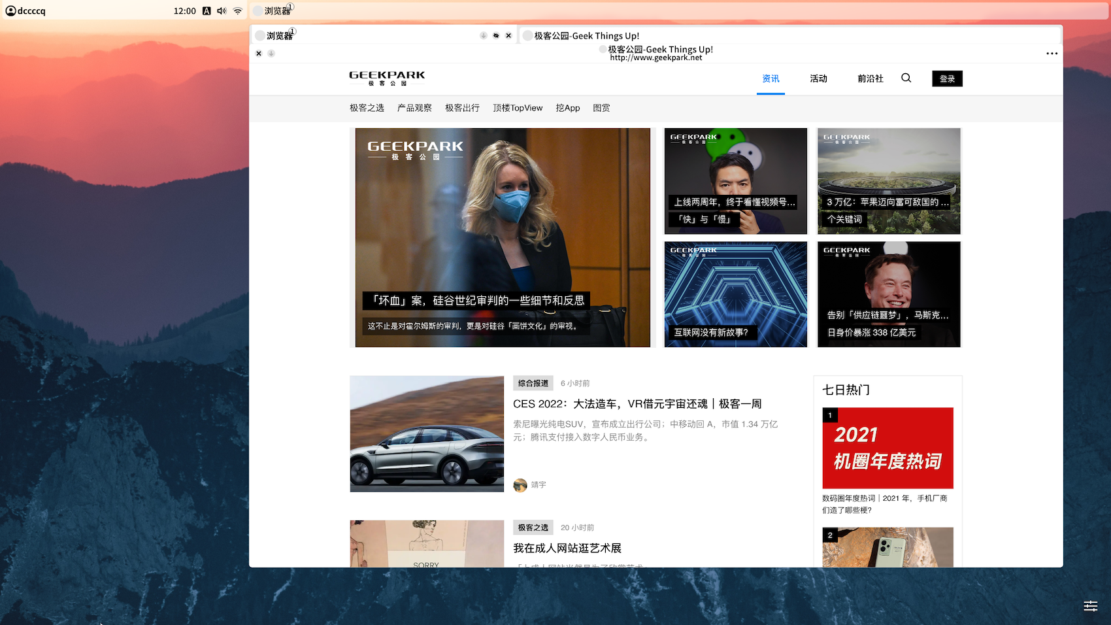Click the download arrow icon in the address row

click(271, 54)
